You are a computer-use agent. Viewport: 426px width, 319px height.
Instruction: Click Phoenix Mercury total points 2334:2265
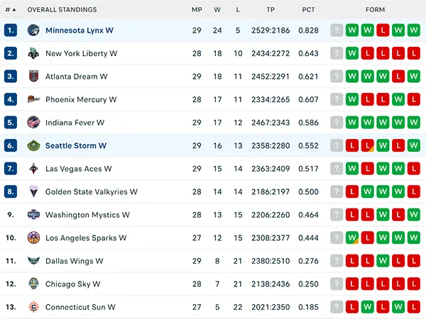(271, 99)
